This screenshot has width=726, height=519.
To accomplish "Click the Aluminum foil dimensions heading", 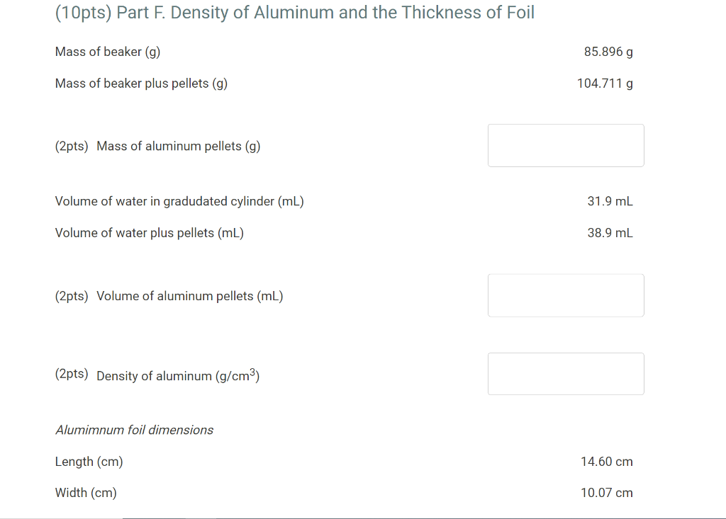I will [134, 430].
